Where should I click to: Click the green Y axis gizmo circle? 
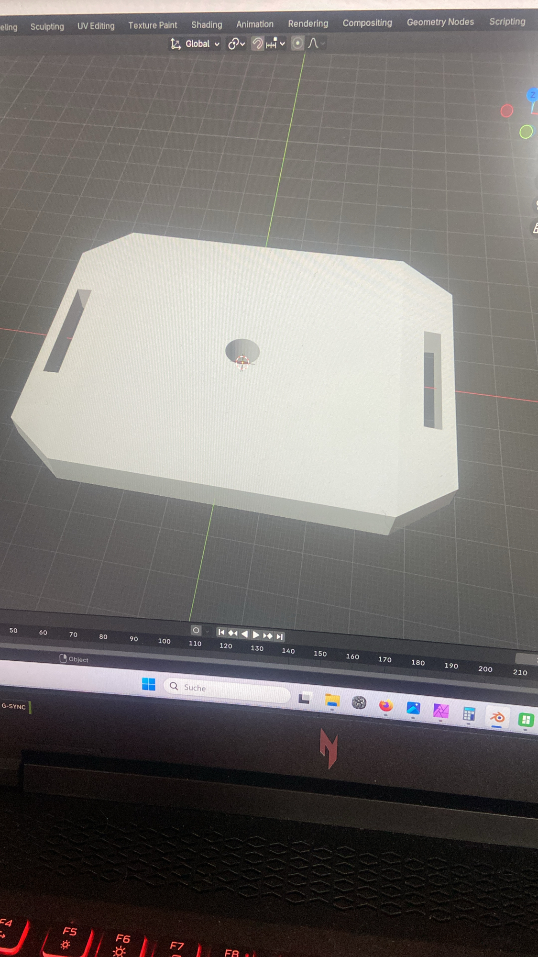[x=526, y=132]
